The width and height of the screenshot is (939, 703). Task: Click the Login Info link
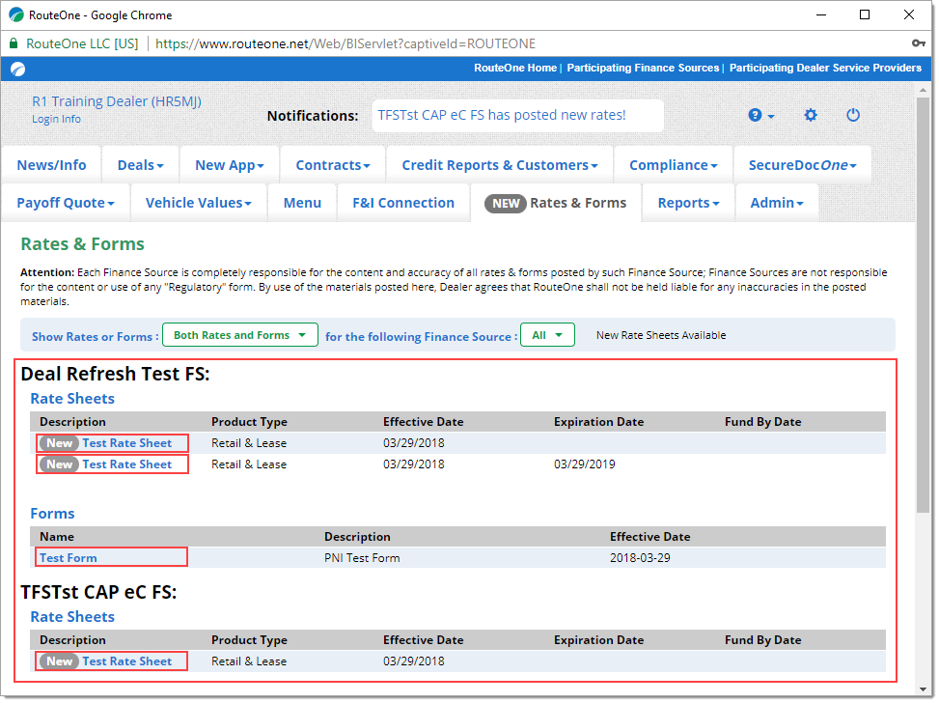(56, 119)
